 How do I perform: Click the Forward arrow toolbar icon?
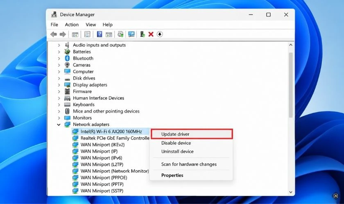pyautogui.click(x=63, y=34)
